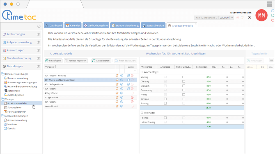Click the red power logout icon

coord(272,20)
